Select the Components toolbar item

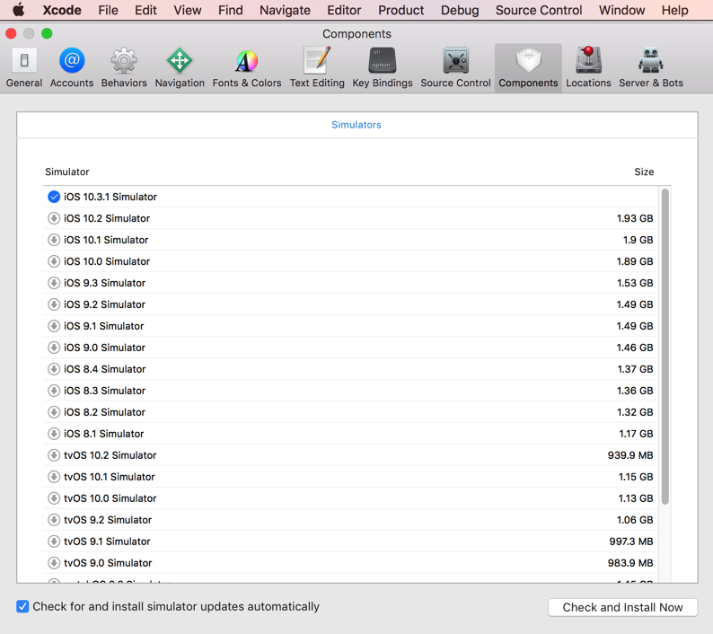tap(528, 67)
